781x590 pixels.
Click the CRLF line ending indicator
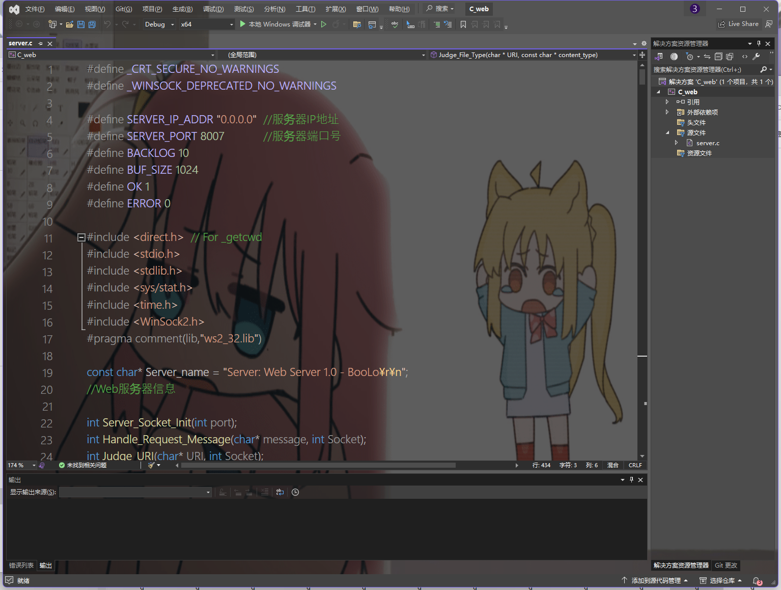pyautogui.click(x=635, y=465)
